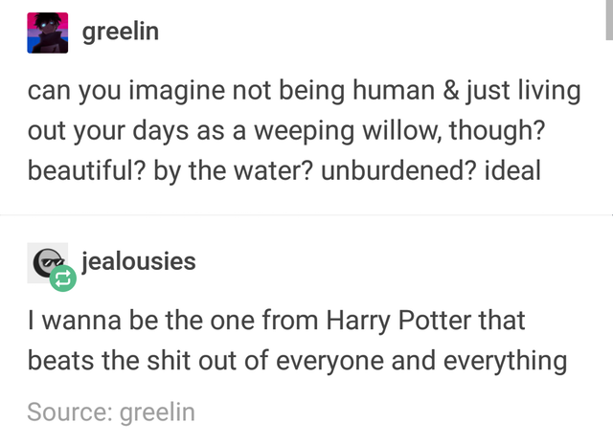Click the word 'everything' ending the comment
613x445 pixels.
coord(505,362)
